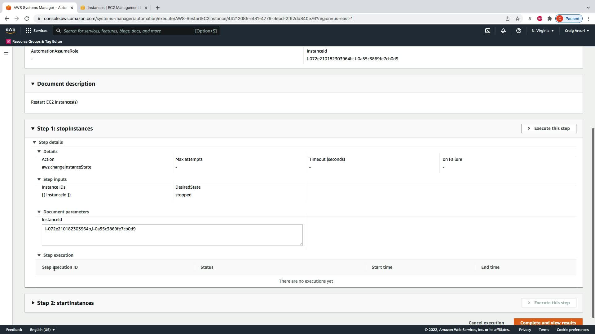Switch to the Instances EC2 Management tab
Image resolution: width=595 pixels, height=334 pixels.
click(113, 8)
